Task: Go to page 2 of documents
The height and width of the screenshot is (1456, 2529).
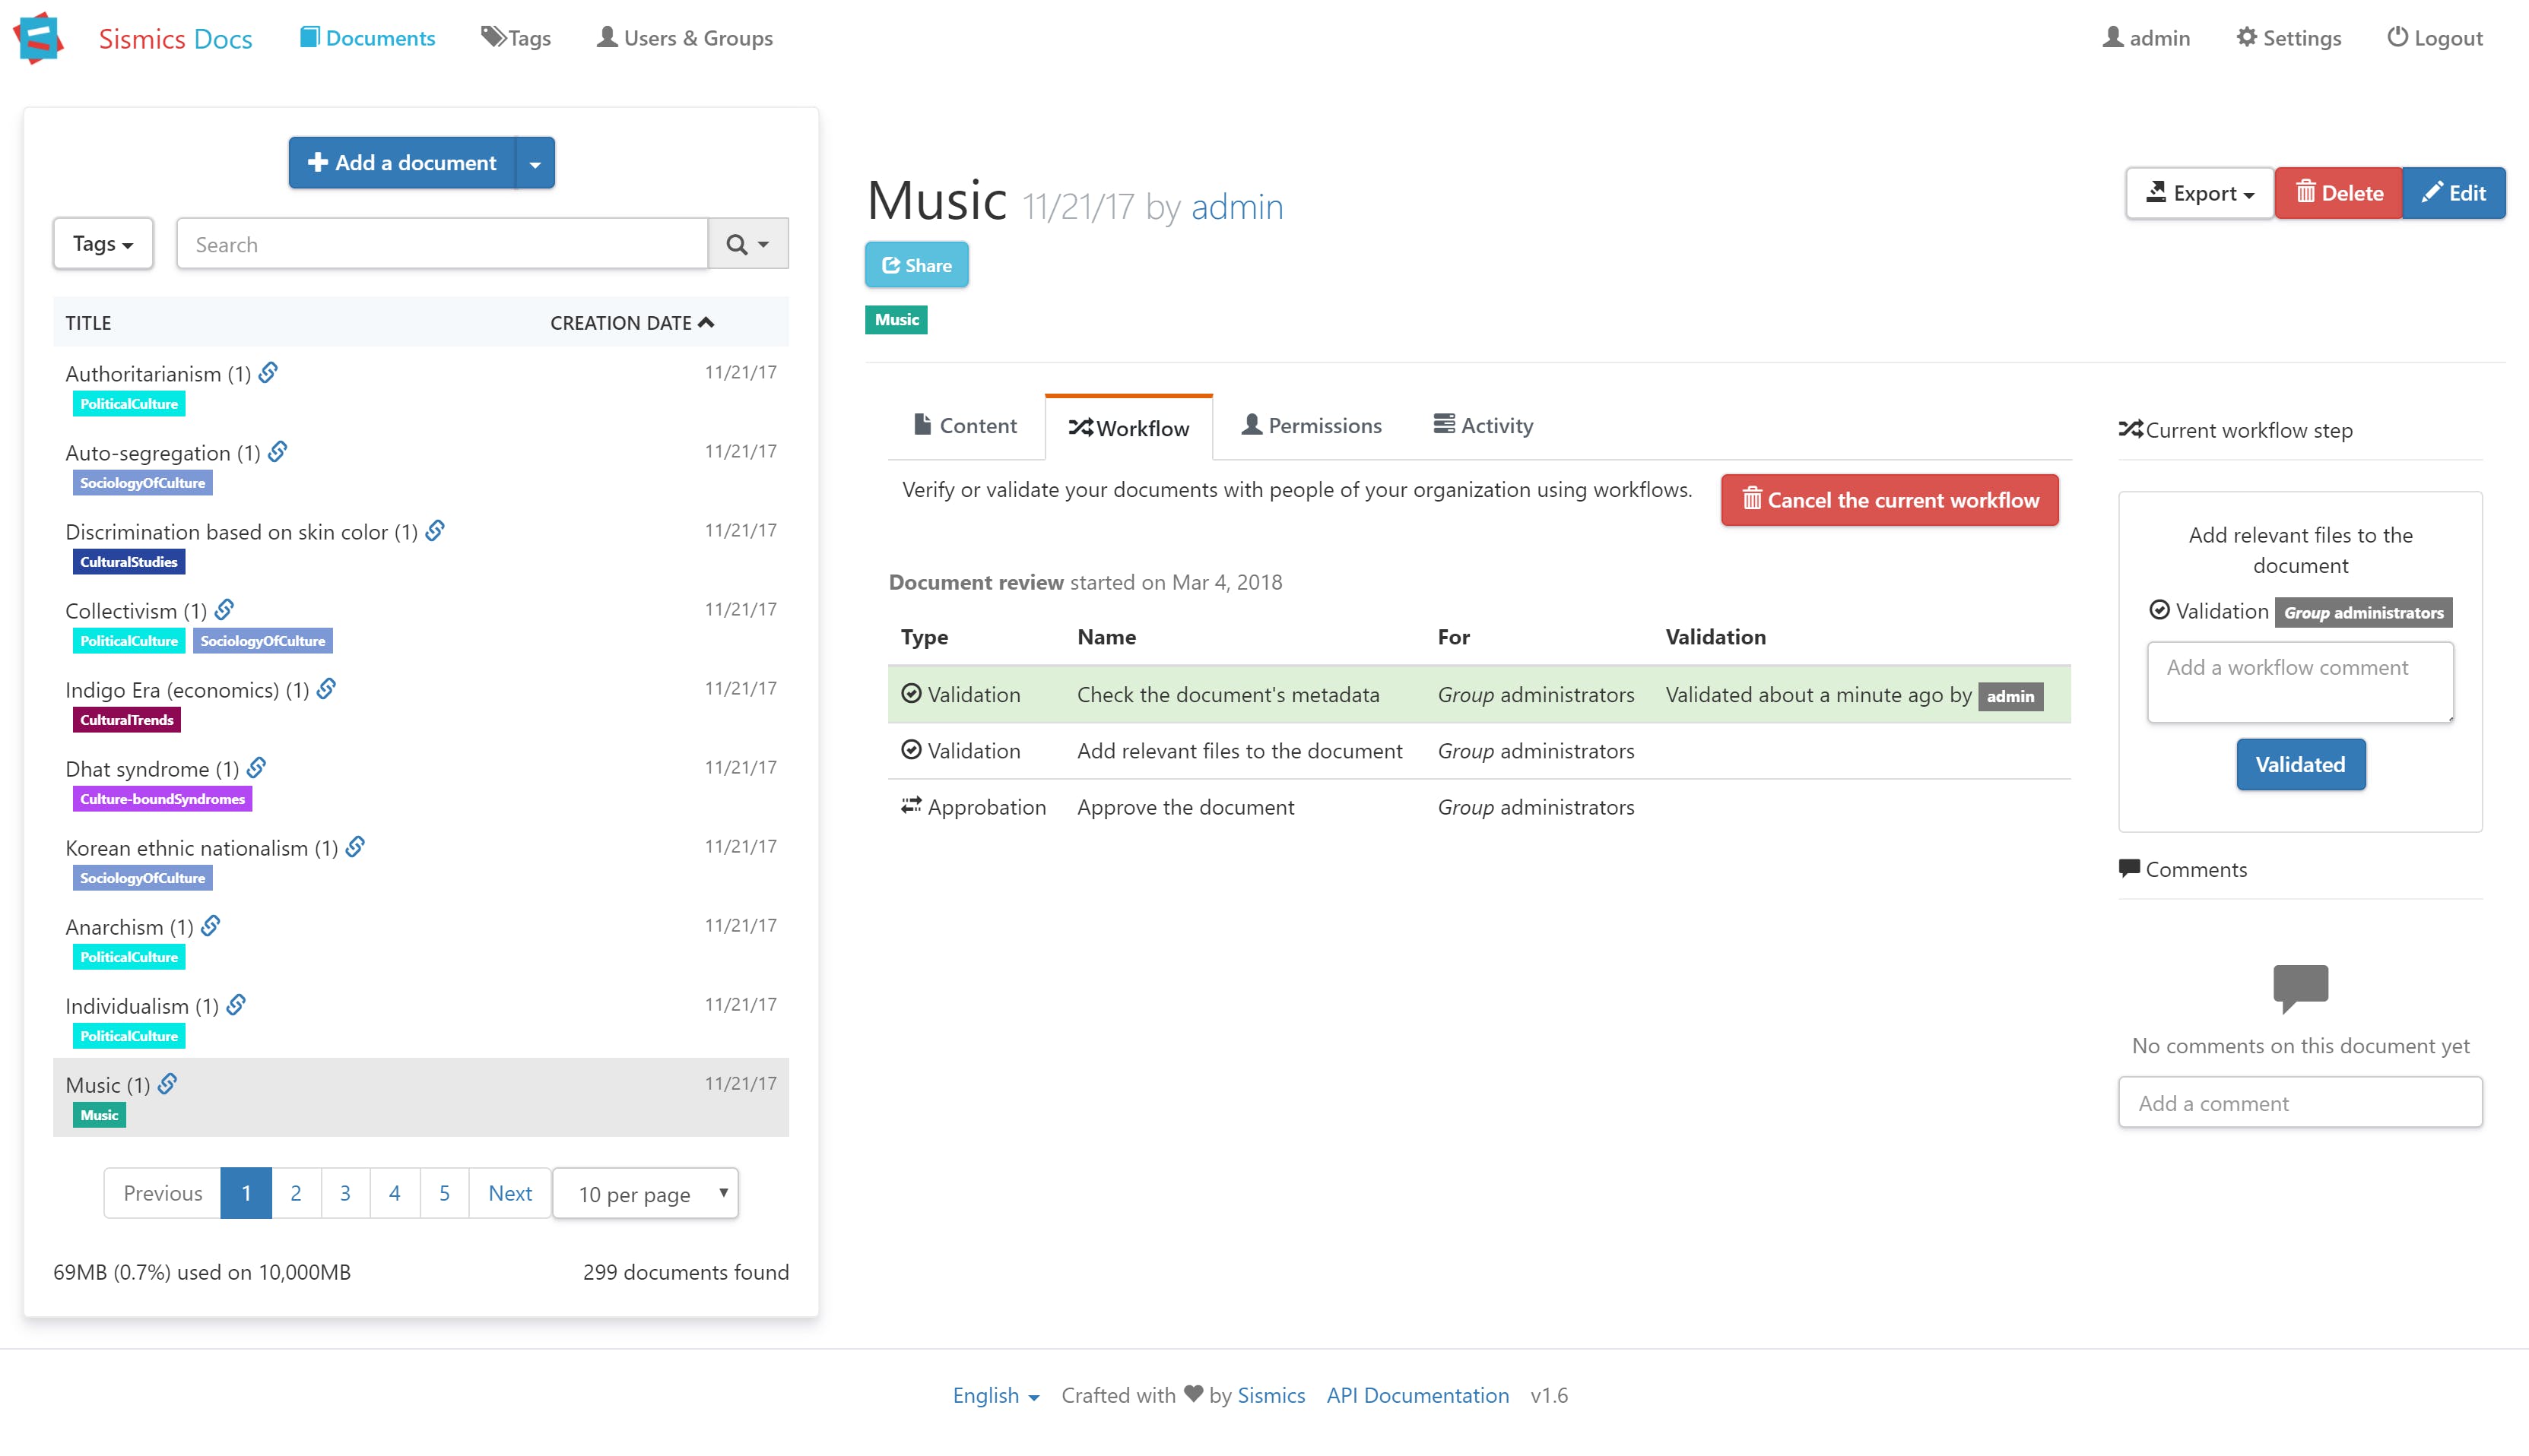Action: tap(296, 1193)
